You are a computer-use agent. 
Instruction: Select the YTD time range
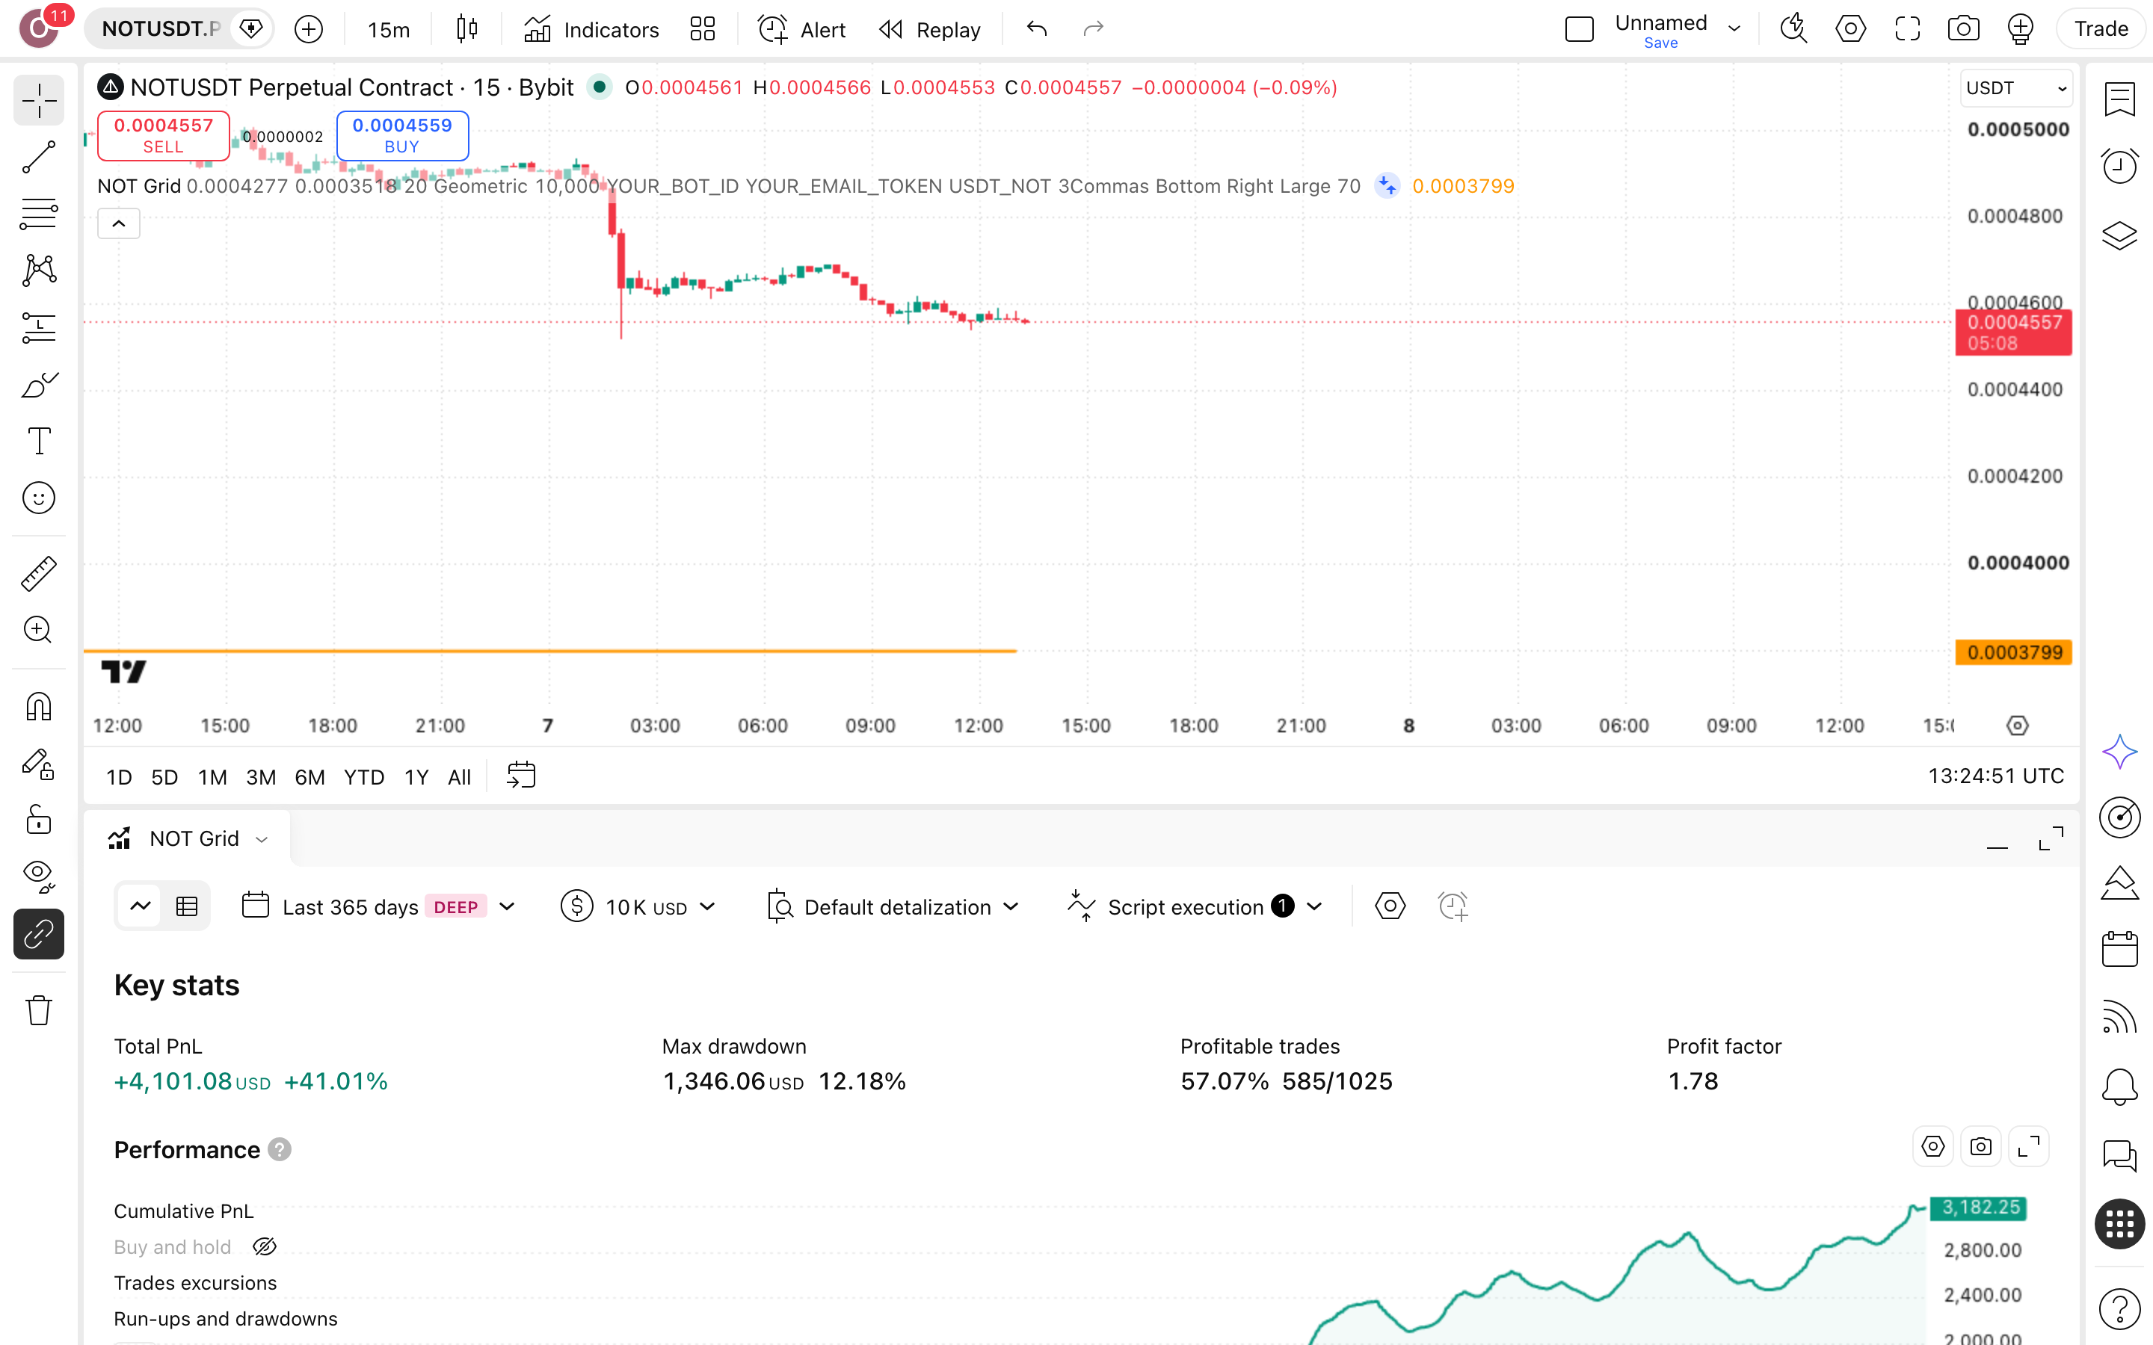(364, 777)
